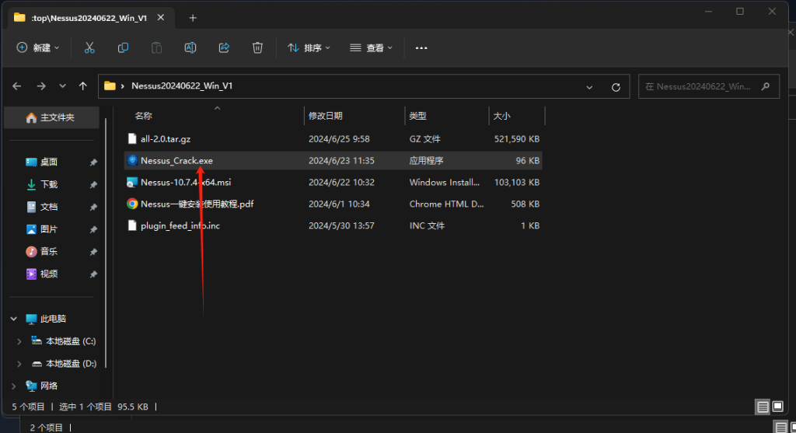Click the Paste clipboard icon
This screenshot has height=433, width=796.
pos(156,47)
